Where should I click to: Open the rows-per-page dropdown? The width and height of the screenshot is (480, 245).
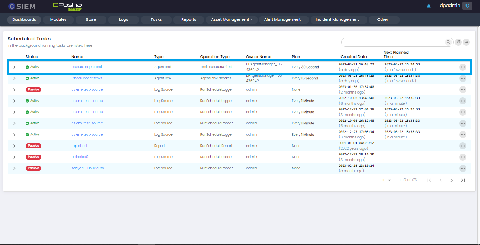click(x=387, y=180)
